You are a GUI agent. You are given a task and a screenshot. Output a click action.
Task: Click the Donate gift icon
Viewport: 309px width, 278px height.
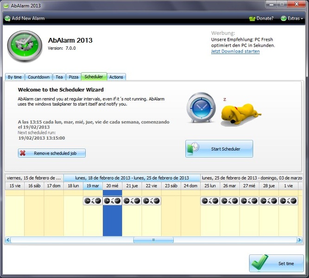252,19
